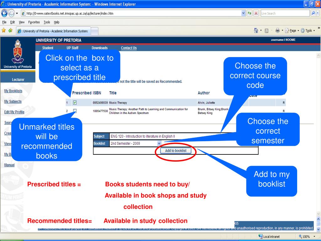
Task: Open the Edit My Profile sidebar link
Action: pos(14,112)
